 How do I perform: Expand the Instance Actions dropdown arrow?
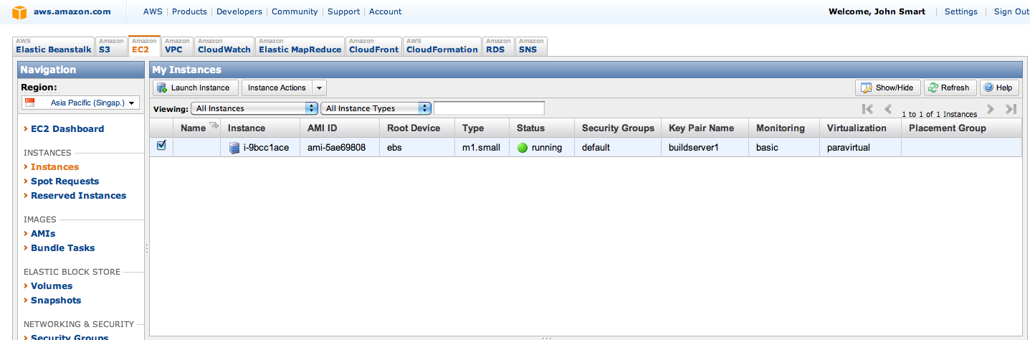pyautogui.click(x=320, y=88)
